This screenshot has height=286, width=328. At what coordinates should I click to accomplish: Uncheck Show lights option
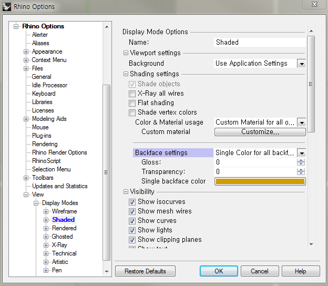point(132,230)
